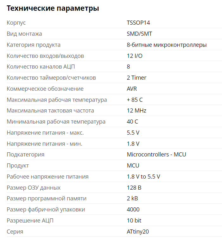Click the '128 B' RAM size value
This screenshot has height=238, width=222.
tap(134, 188)
